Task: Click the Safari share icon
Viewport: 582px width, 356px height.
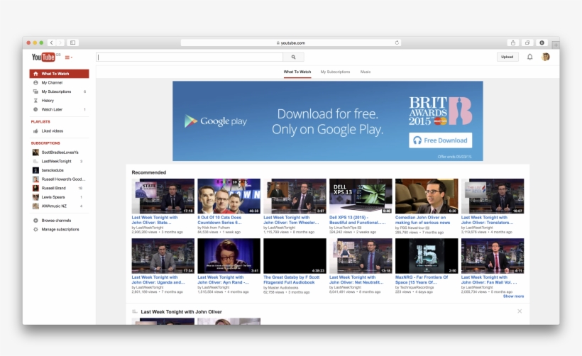Action: 513,43
